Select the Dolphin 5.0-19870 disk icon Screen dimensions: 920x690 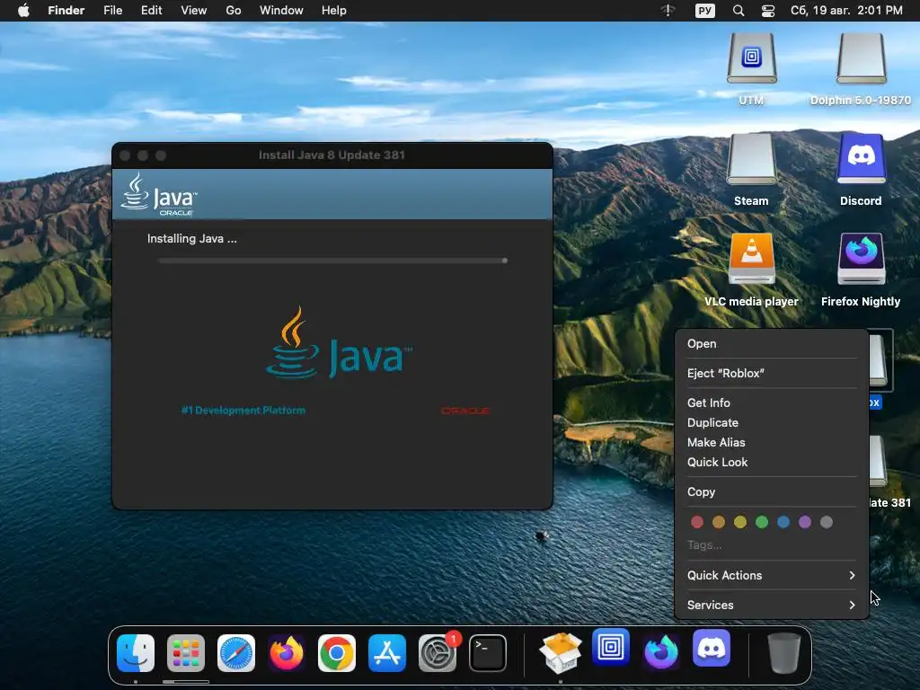861,59
